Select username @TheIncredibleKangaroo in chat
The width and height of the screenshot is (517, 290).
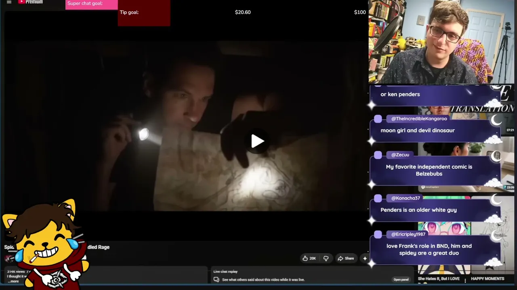tap(419, 118)
